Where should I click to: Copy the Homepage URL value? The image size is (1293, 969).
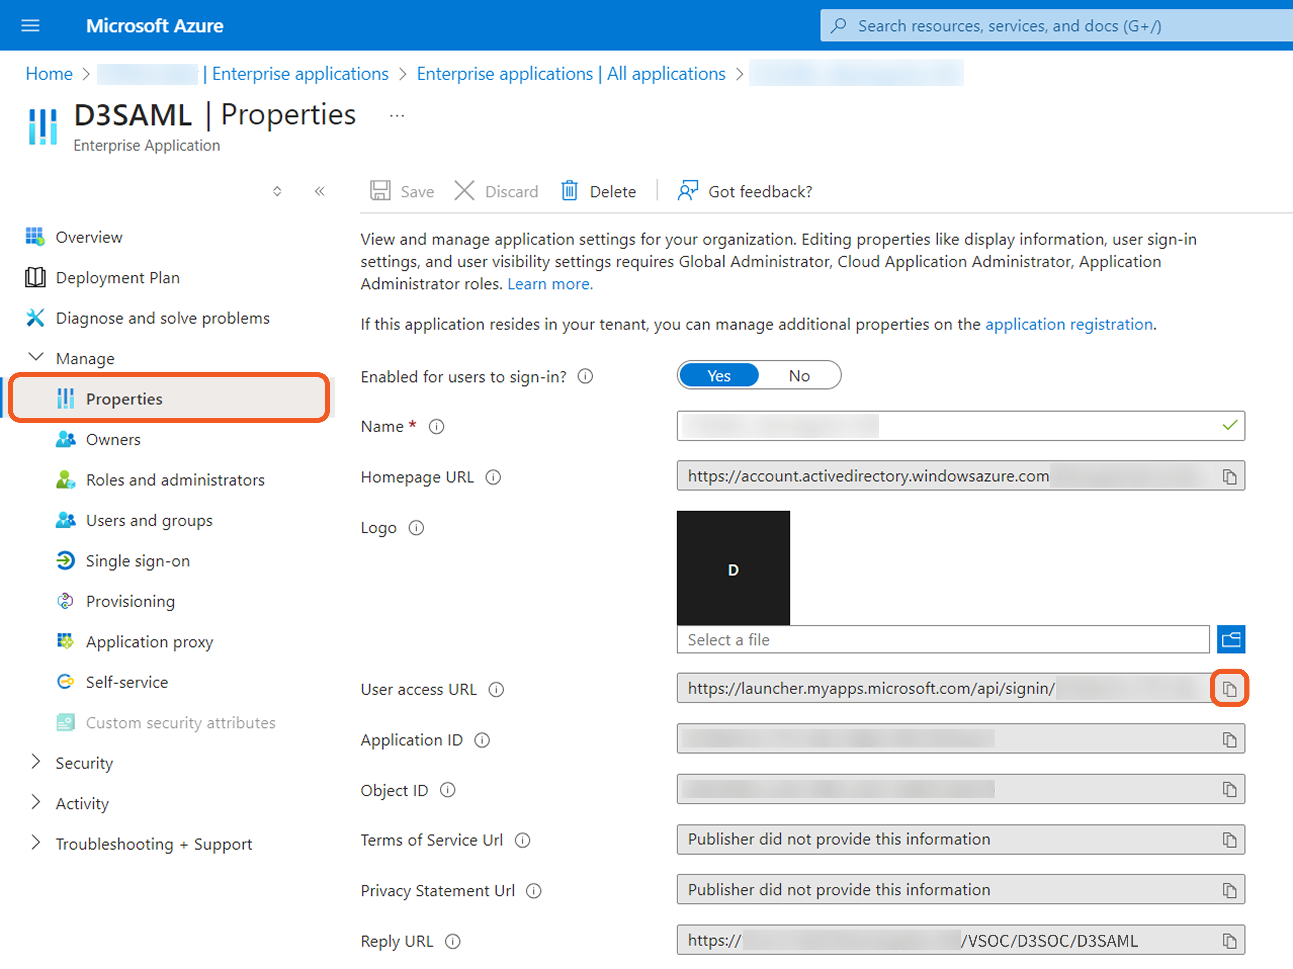click(1229, 476)
